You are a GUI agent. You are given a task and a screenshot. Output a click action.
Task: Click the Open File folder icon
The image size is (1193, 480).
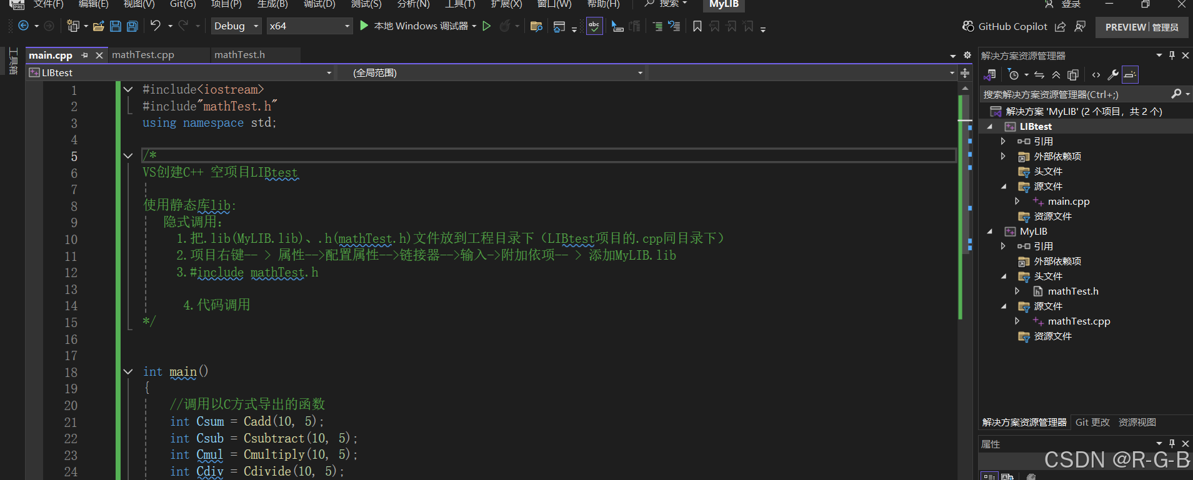coord(98,26)
